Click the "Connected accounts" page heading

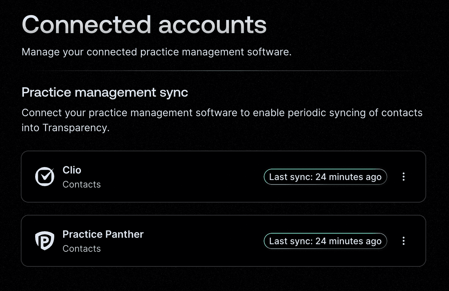pyautogui.click(x=144, y=25)
